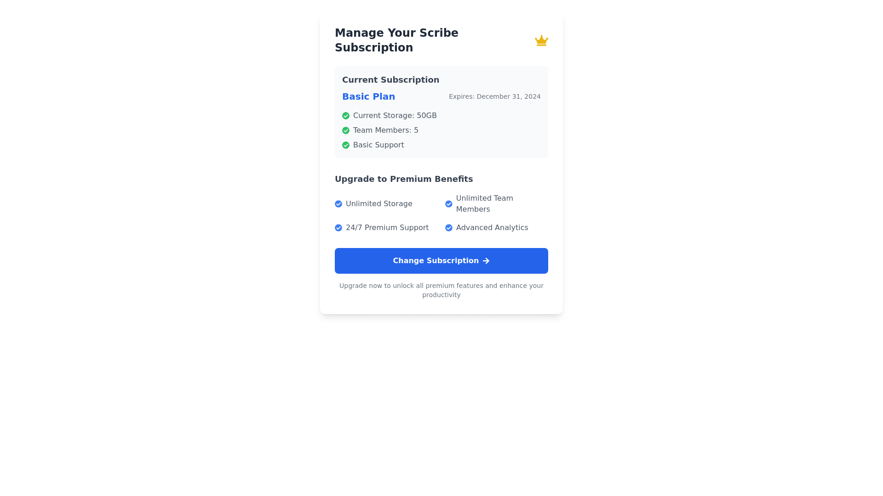Click green check beside Current Storage

coord(346,116)
